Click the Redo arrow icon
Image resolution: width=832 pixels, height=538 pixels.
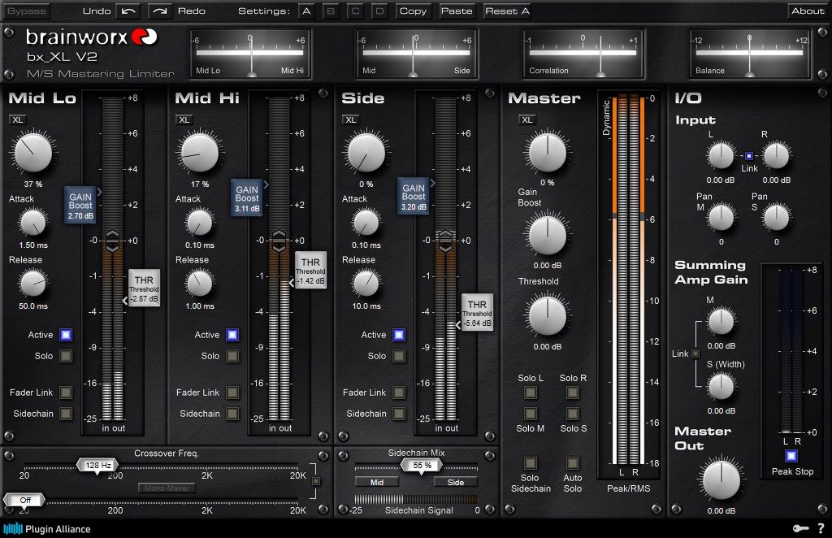[x=160, y=11]
